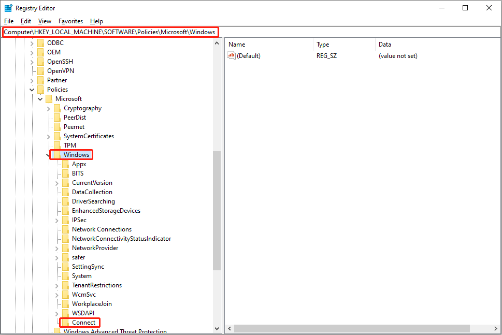
Task: Click the SettingSync folder icon
Action: [x=66, y=267]
